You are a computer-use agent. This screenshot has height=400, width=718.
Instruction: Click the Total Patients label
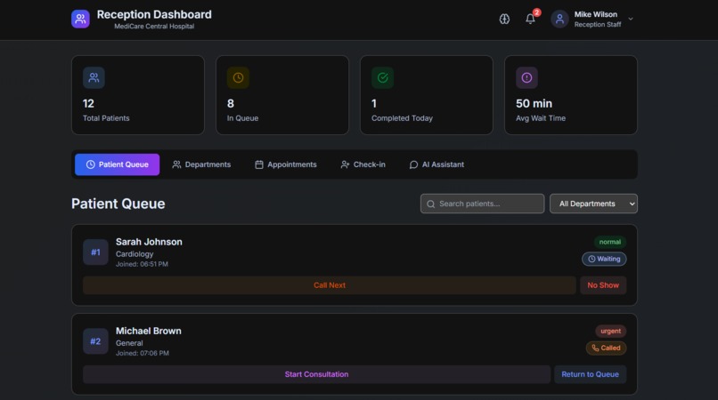tap(106, 118)
